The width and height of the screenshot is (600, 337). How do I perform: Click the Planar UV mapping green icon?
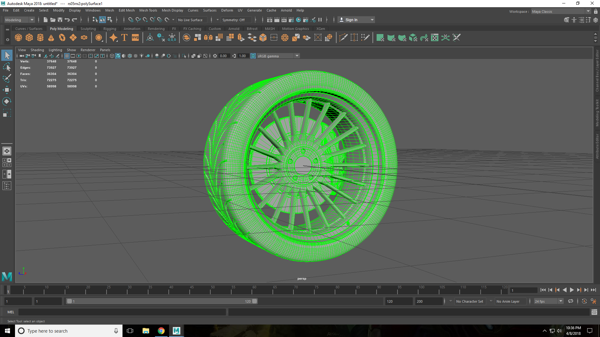(380, 38)
